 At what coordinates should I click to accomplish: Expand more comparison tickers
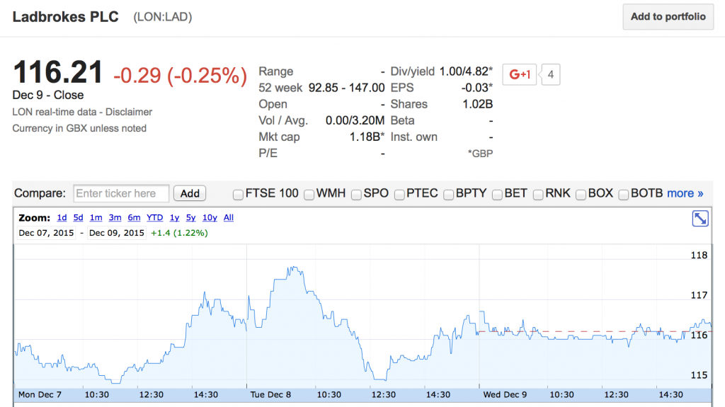[x=685, y=193]
